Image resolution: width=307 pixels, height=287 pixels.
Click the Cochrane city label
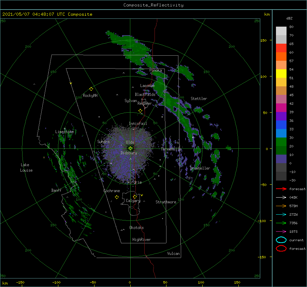coord(112,191)
